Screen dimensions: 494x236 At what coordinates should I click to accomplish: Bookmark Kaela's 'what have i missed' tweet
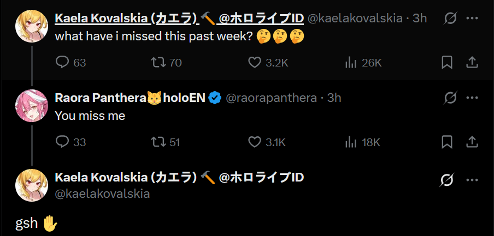coord(447,63)
